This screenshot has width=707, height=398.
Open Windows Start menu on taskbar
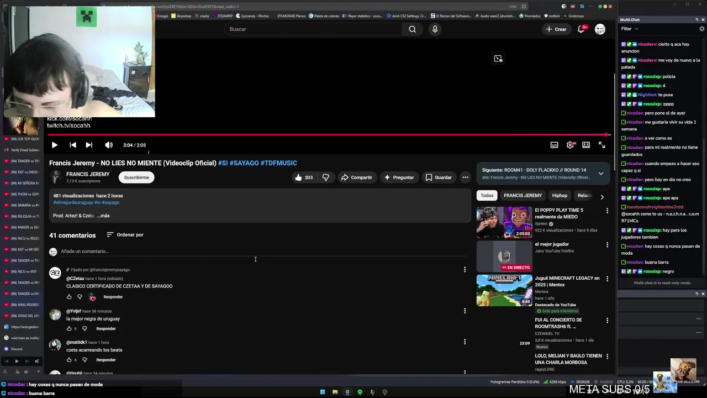323,392
